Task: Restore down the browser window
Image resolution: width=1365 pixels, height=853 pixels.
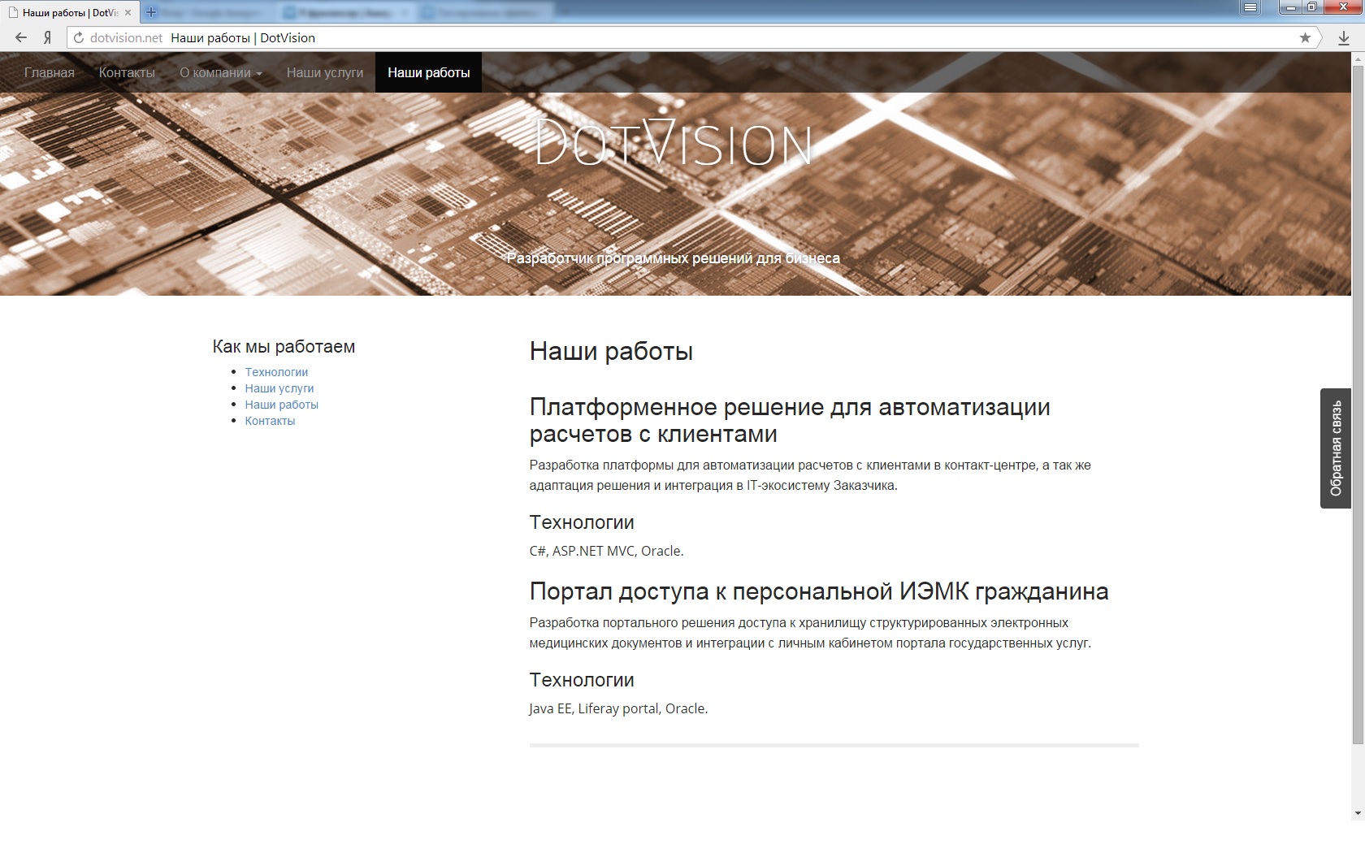Action: click(x=1313, y=8)
